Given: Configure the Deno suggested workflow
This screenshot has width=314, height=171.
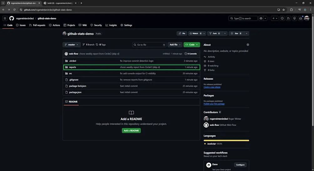Looking at the screenshot, I should click(x=240, y=165).
